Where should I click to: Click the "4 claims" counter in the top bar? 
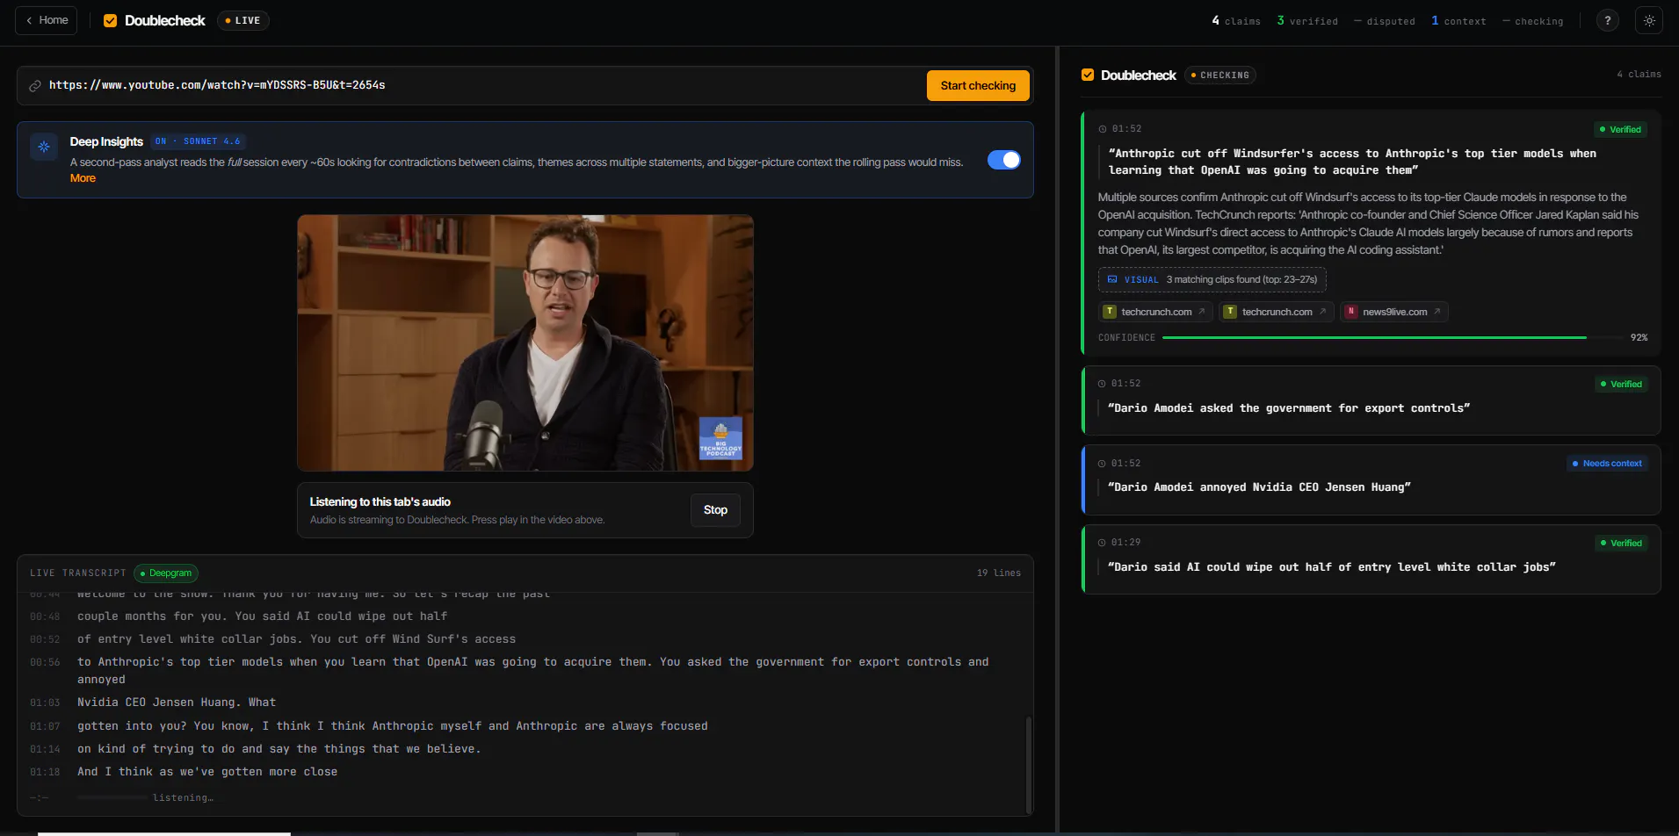pos(1236,21)
